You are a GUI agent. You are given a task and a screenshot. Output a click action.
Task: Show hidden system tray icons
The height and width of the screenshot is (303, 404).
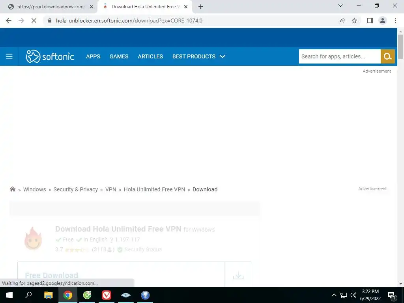tap(334, 295)
